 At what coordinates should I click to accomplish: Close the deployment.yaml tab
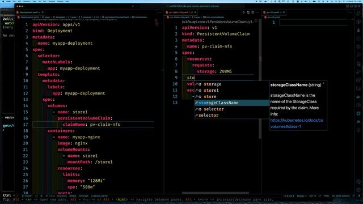coord(43,12)
